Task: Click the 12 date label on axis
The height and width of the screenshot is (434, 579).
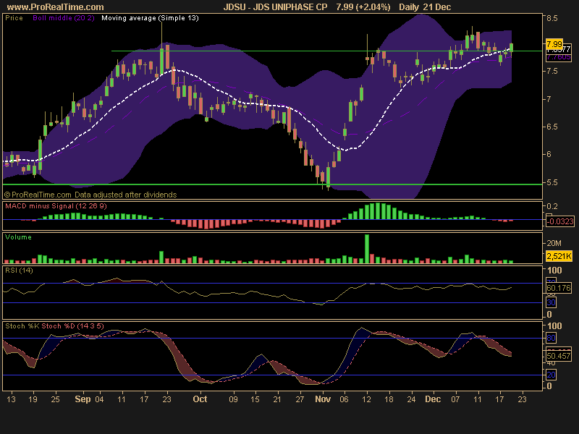Action: point(366,399)
